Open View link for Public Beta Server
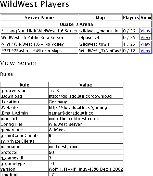153x176 pixels. click(x=145, y=37)
